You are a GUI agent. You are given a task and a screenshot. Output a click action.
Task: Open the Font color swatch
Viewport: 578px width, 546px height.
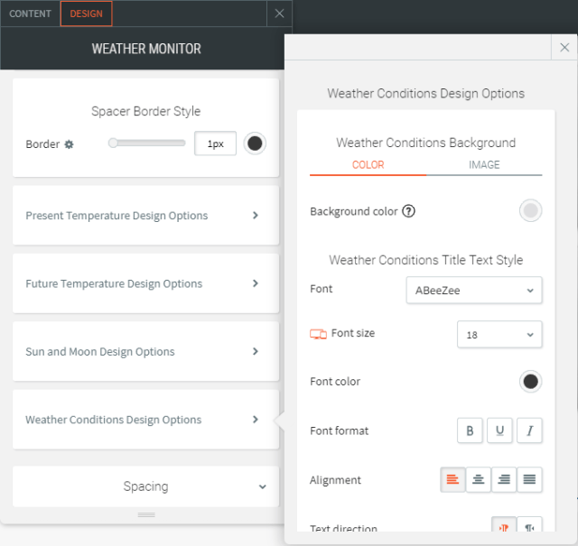coord(531,382)
